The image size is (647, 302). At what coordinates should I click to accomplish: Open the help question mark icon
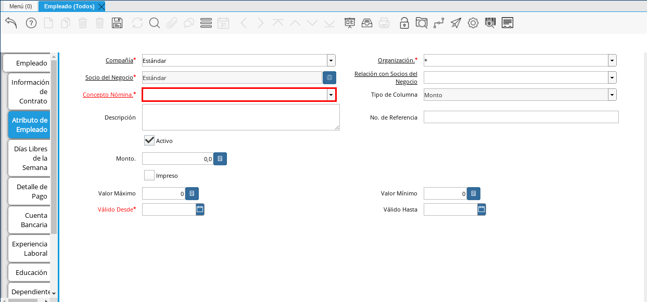tap(31, 23)
